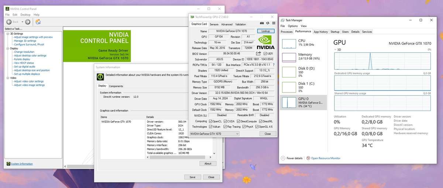Screen dimensions: 443x188
Task: Click the NVIDIA logo in GPU-Z
Action: tap(265, 42)
